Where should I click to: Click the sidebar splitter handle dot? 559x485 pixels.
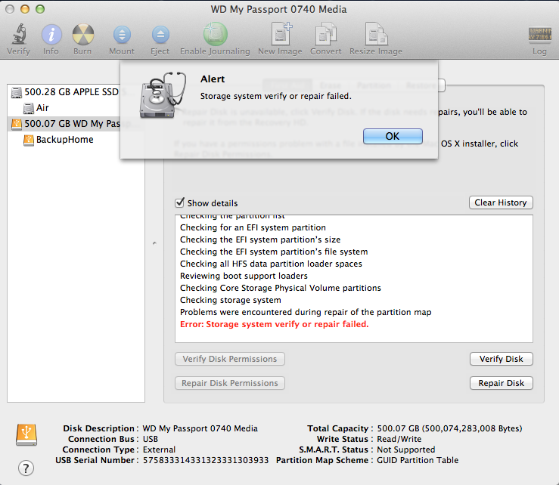point(154,243)
